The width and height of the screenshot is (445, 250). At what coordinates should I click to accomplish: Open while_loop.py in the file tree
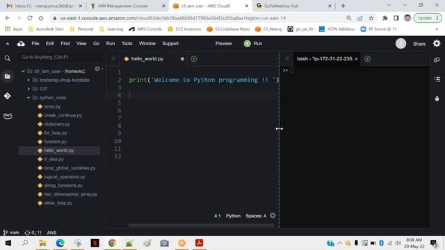[58, 203]
